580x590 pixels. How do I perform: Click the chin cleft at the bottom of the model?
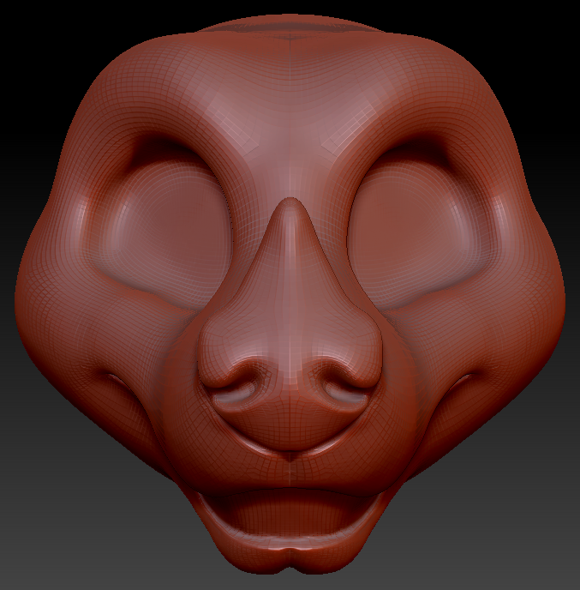290,557
